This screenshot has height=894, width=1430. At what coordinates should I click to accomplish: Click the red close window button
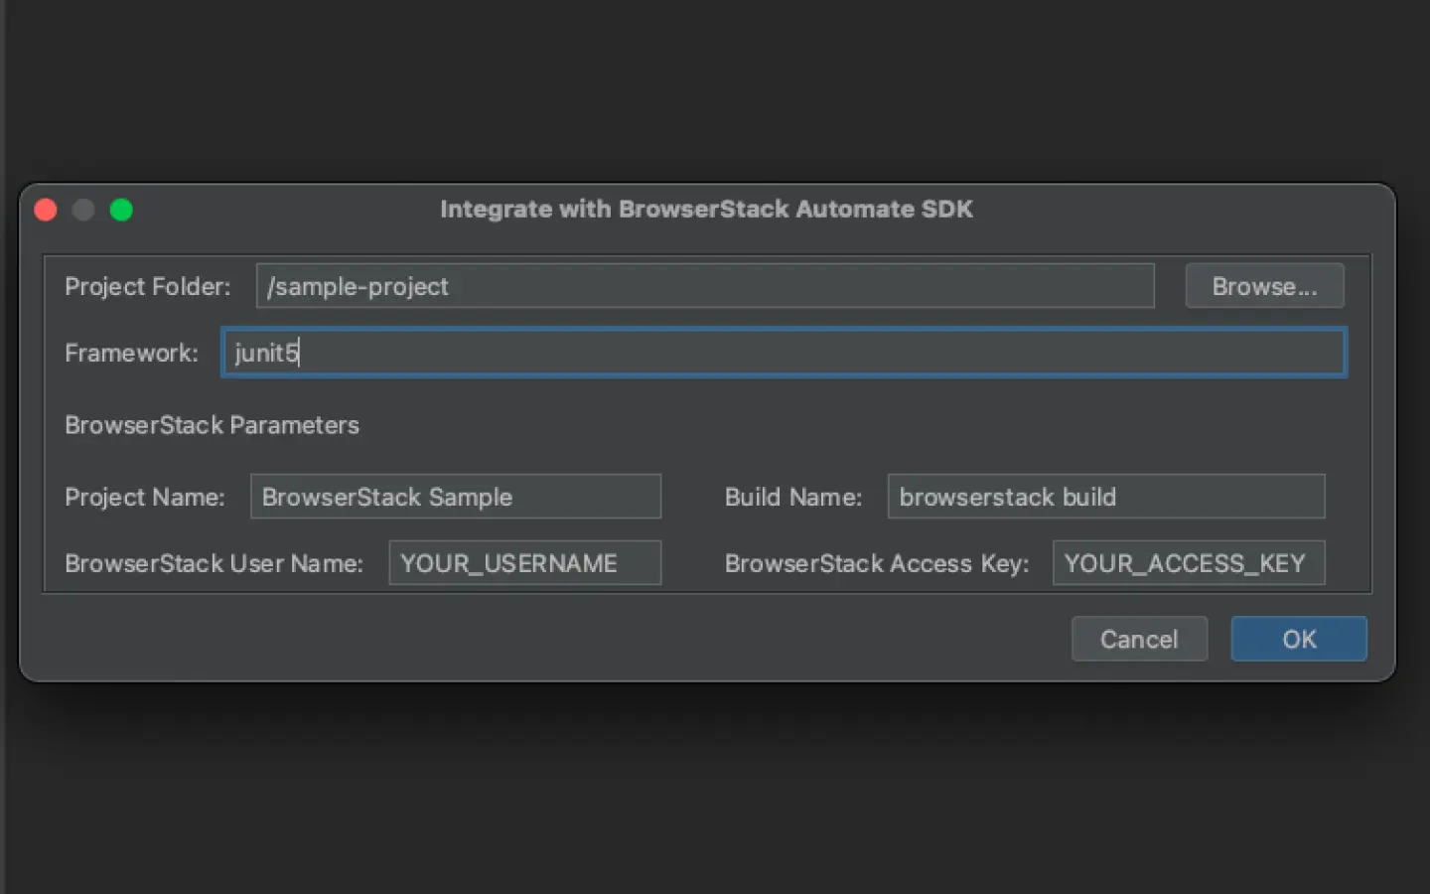point(46,210)
